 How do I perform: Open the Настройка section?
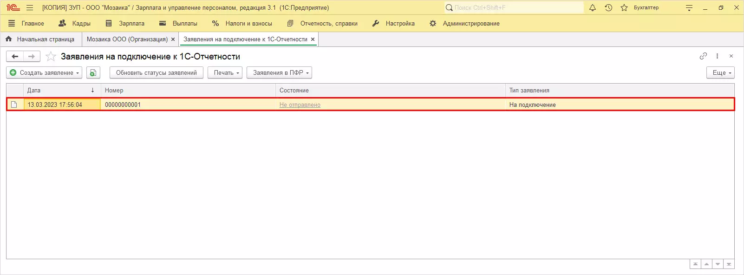(393, 23)
